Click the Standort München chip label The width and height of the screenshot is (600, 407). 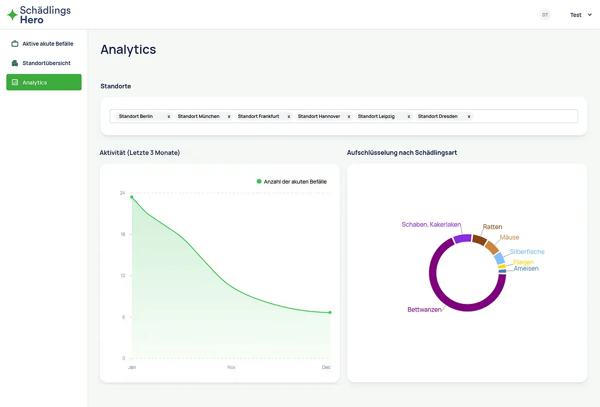tap(199, 116)
